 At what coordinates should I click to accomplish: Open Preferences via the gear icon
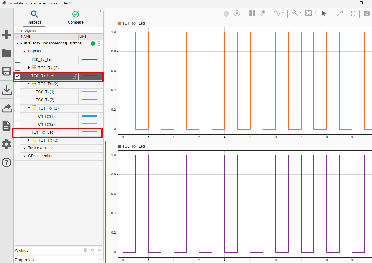tap(6, 144)
